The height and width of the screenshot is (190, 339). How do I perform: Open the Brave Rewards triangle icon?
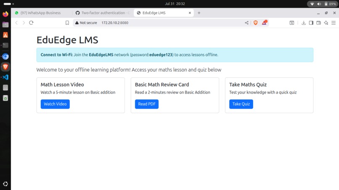click(x=265, y=23)
